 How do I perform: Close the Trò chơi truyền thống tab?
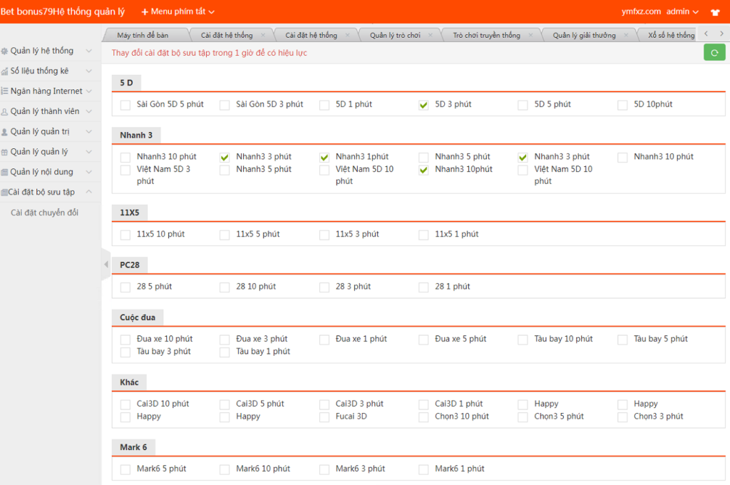pos(531,35)
